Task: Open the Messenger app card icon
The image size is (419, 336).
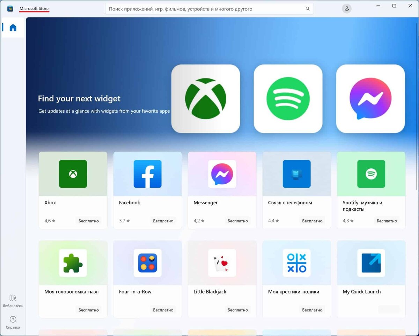Action: [x=222, y=174]
